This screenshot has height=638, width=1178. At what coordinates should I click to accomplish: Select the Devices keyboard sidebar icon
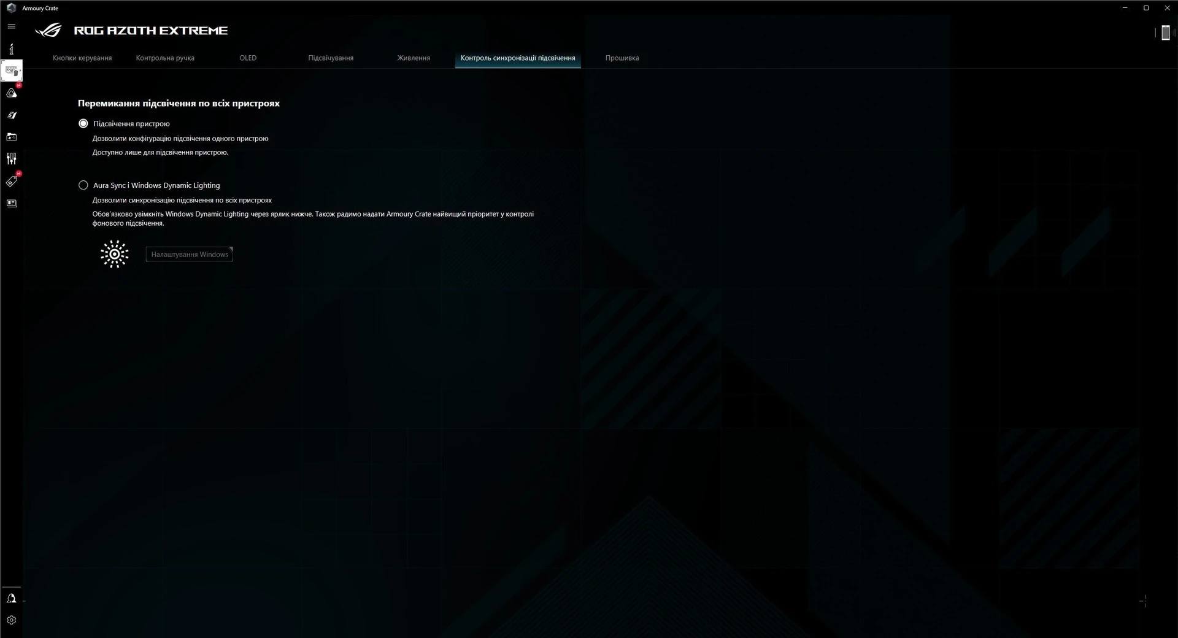pos(12,71)
